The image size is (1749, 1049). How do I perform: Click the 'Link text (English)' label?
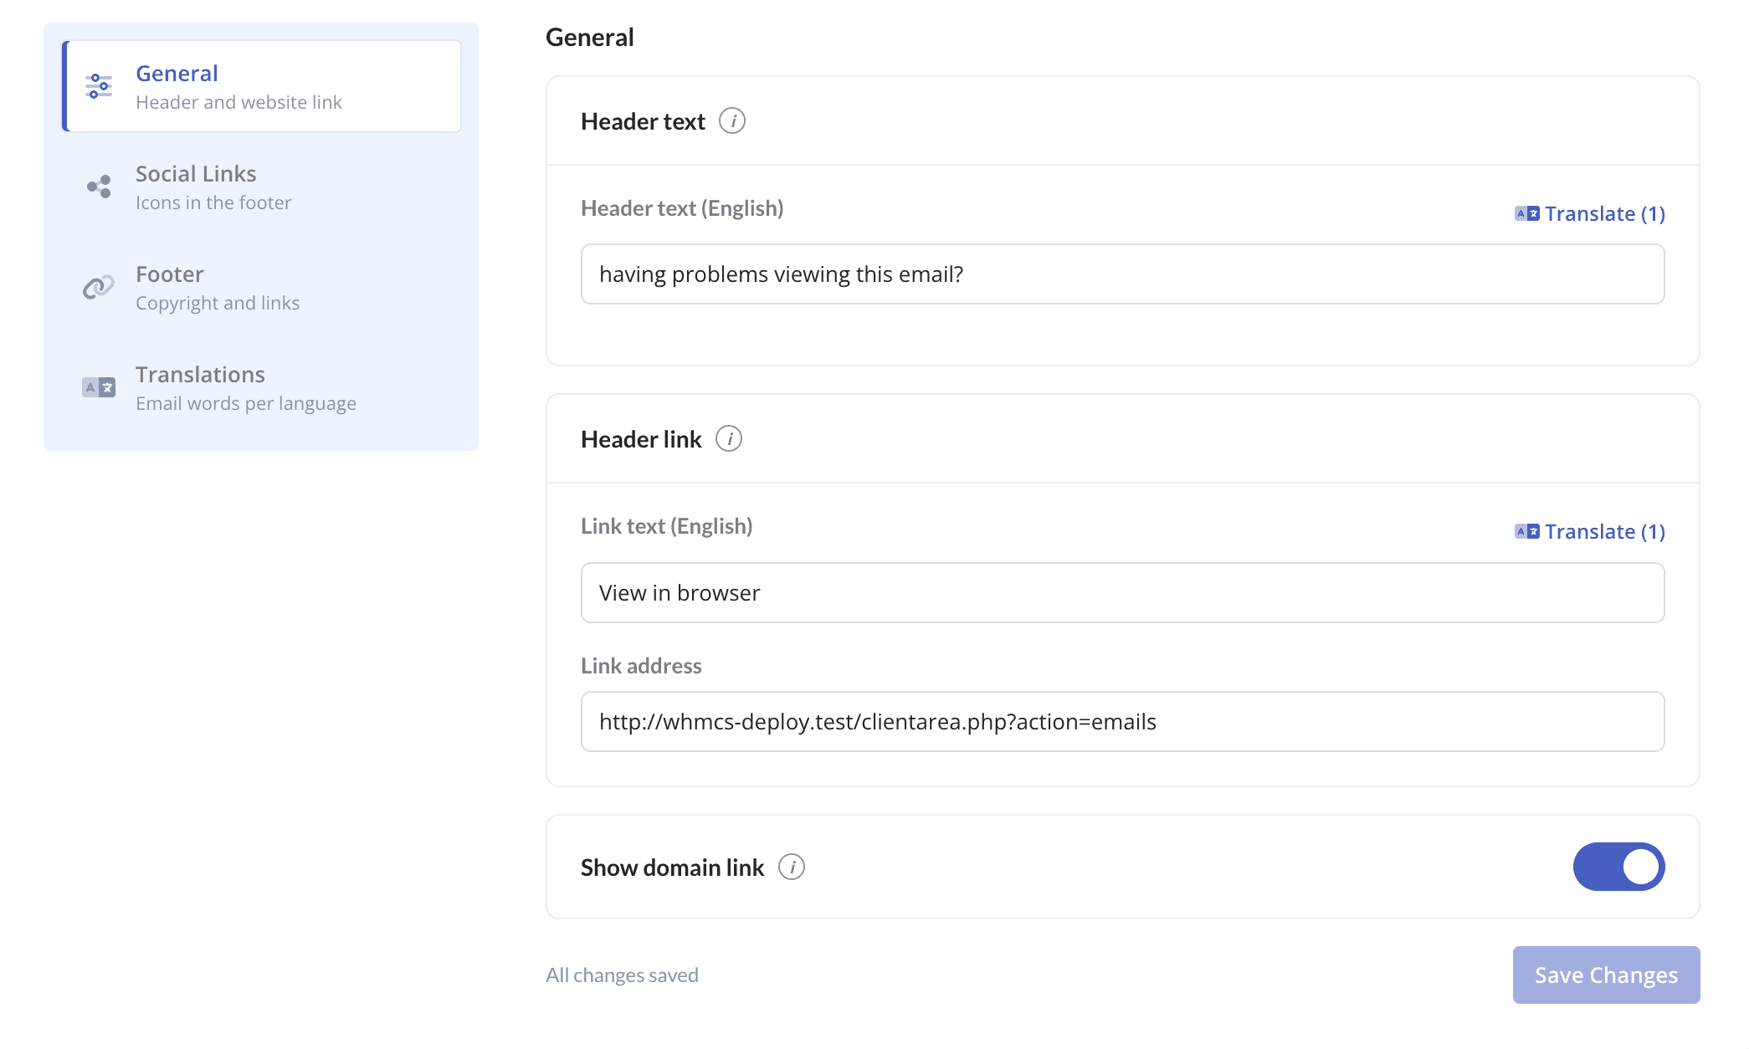(667, 526)
